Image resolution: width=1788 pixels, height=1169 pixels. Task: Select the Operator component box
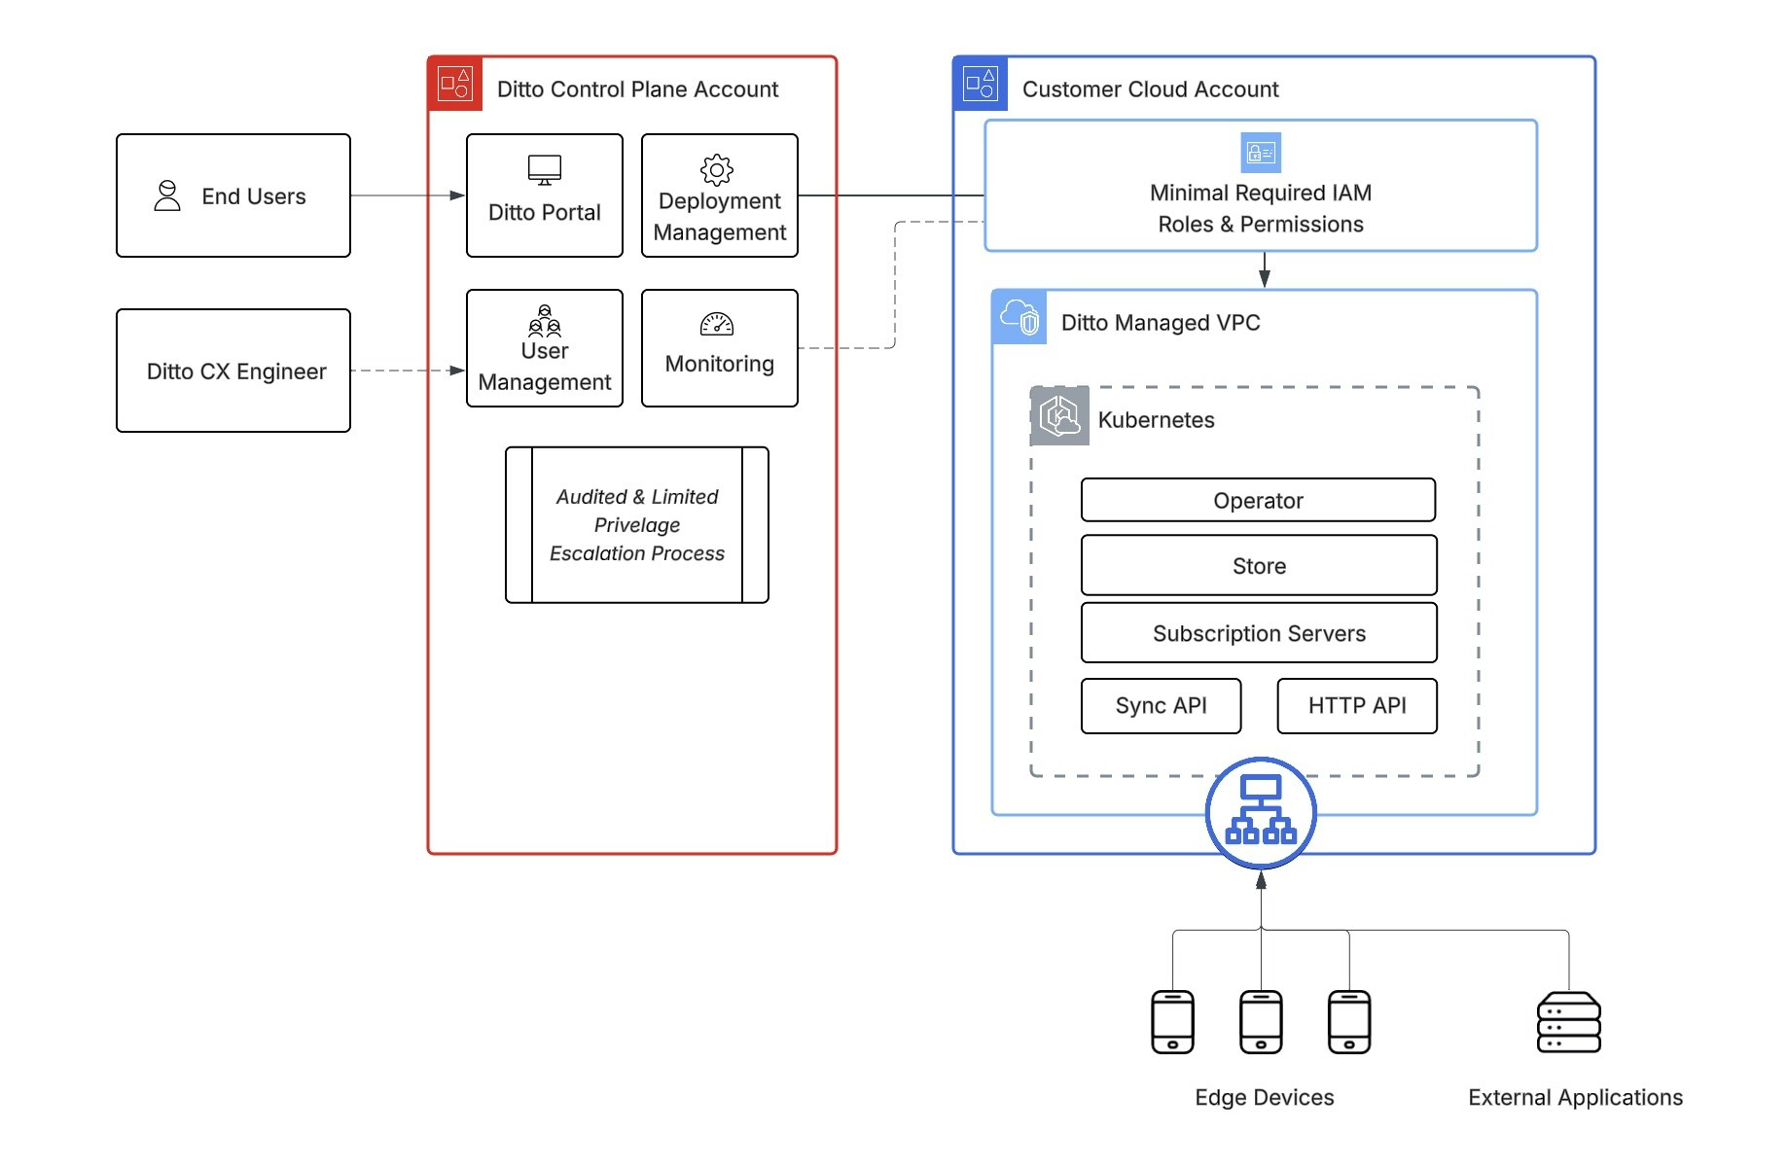(1259, 500)
